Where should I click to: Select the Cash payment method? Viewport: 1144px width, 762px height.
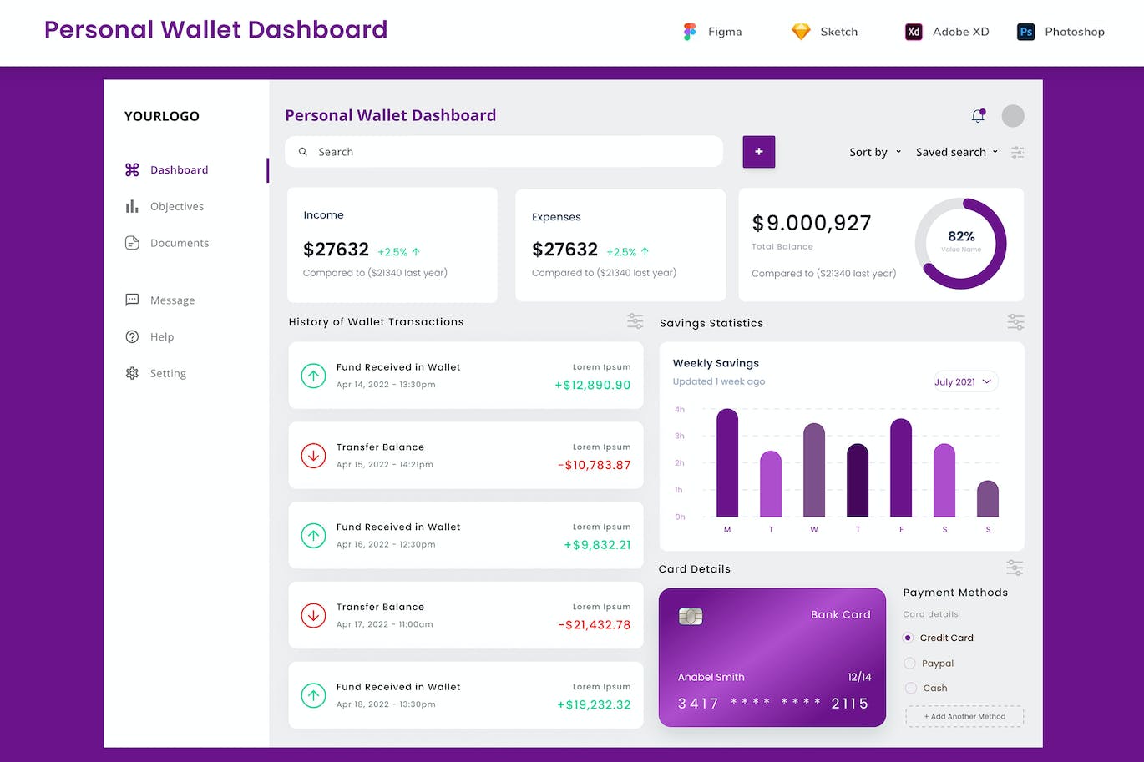point(911,688)
